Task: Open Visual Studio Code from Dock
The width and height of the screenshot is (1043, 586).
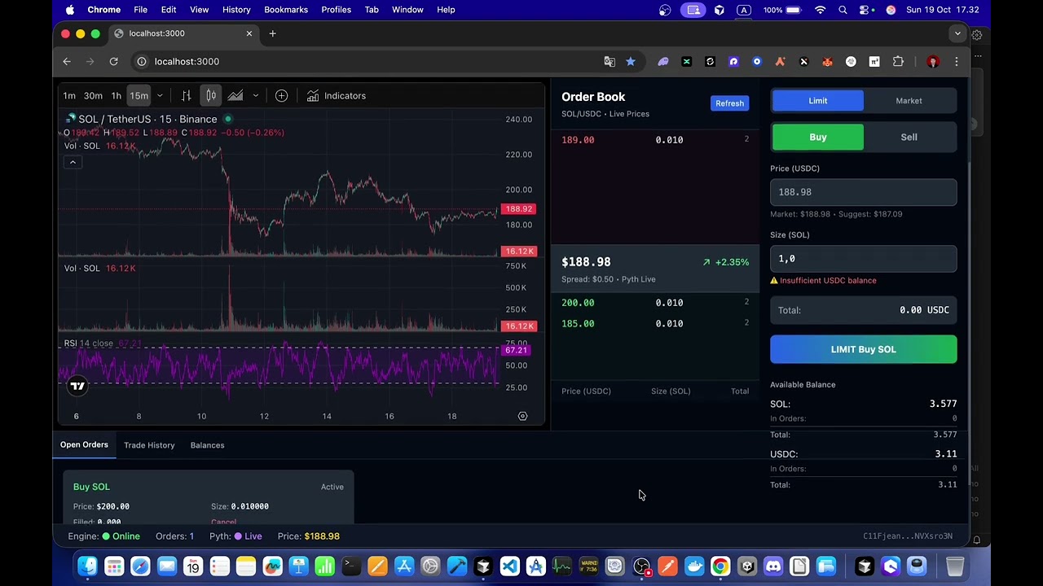Action: coord(509,566)
